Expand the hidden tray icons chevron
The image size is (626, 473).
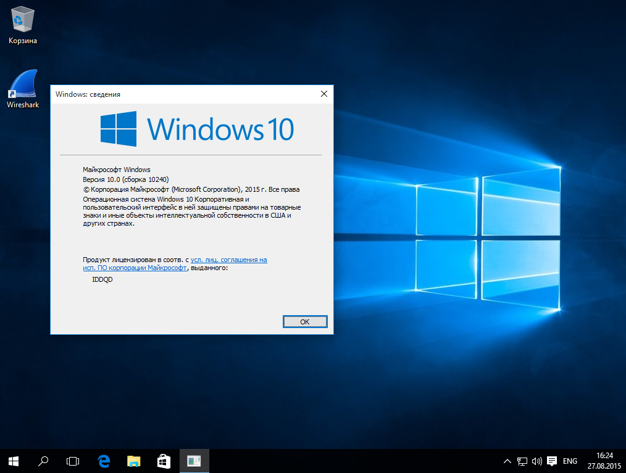pos(507,461)
